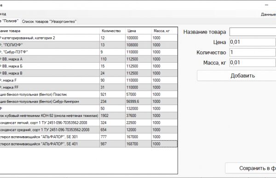Click the Добавить button
Screen dimensions: 276x178
click(x=236, y=76)
